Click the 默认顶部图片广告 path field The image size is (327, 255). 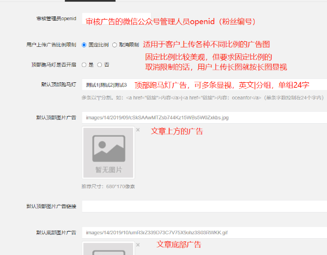click(204, 118)
